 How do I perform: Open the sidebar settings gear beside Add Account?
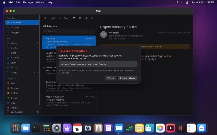37,112
